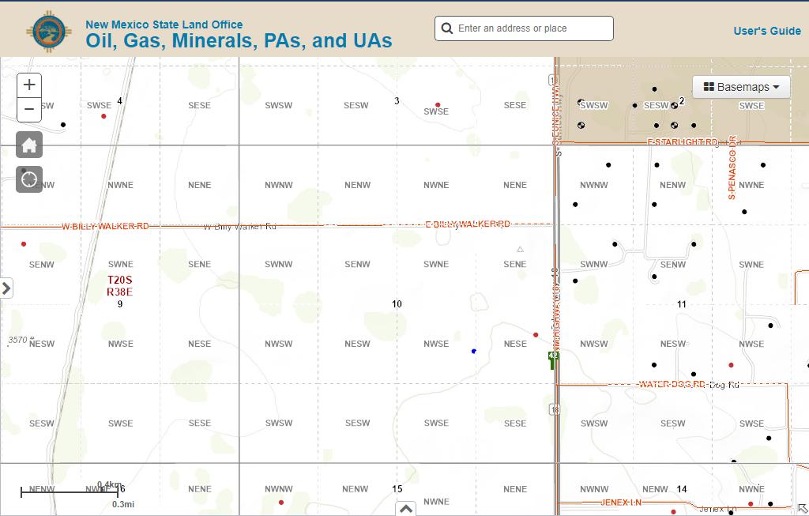Click the triangle marker in SENE section 10
The width and height of the screenshot is (809, 516).
520,249
